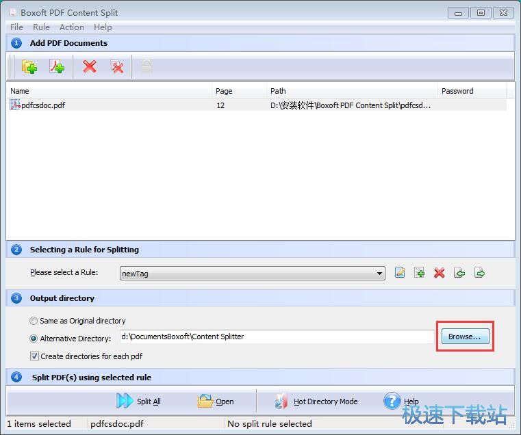The width and height of the screenshot is (521, 435).
Task: Open the File menu
Action: [16, 27]
